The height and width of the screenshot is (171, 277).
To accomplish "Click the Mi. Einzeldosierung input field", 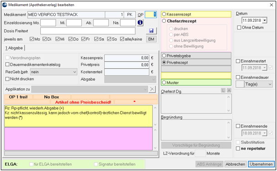I will [x=74, y=23].
